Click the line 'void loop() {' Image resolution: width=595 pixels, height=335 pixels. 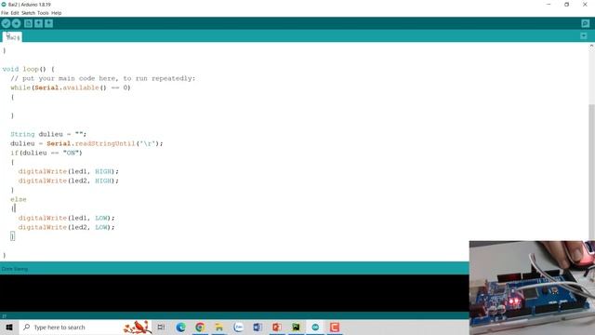pos(29,69)
